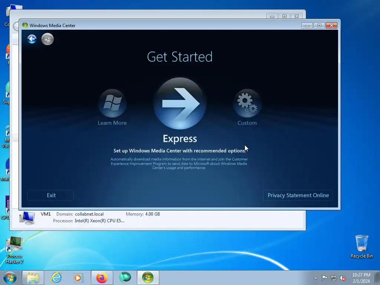Click the Learn More label
The height and width of the screenshot is (285, 380).
112,123
